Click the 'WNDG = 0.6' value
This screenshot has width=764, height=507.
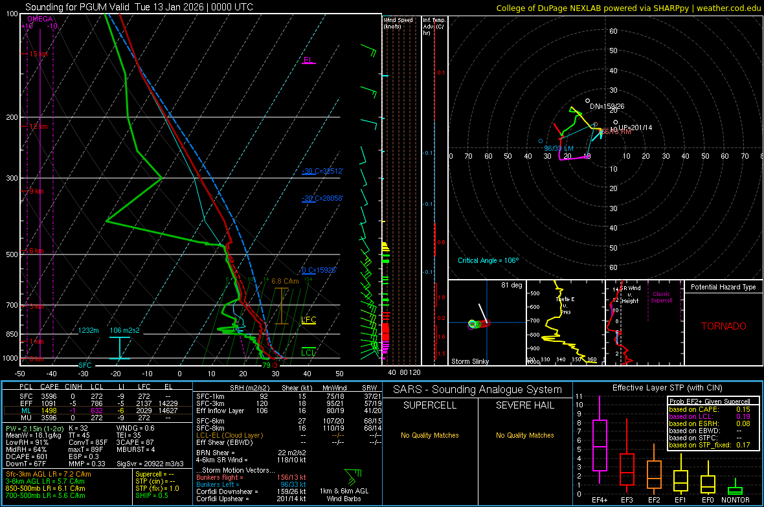[x=135, y=428]
